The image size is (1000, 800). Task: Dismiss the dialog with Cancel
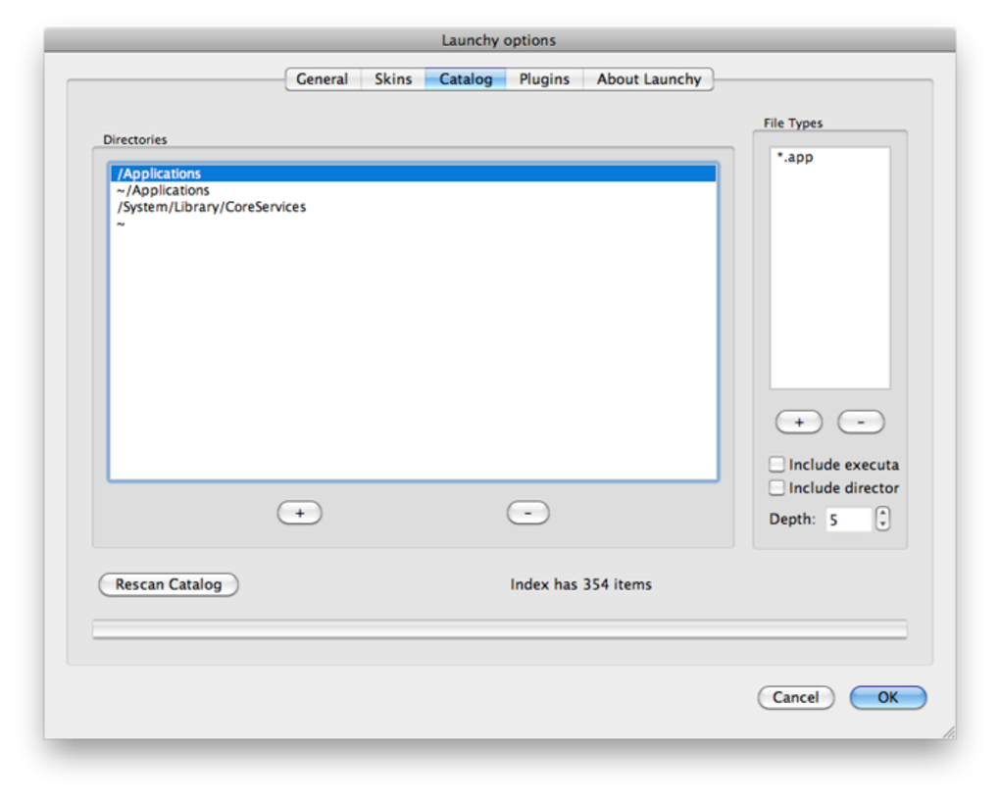pos(795,697)
